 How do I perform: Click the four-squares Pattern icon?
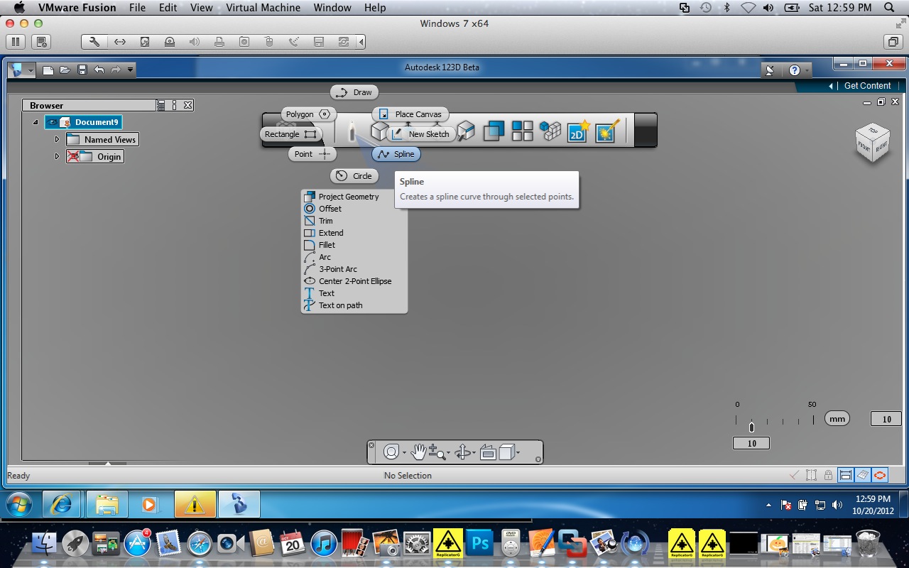click(x=523, y=131)
